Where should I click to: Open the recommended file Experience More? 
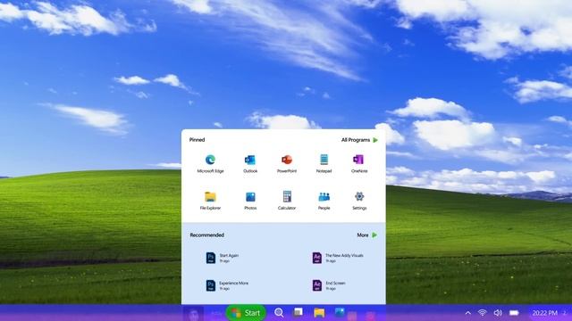(x=227, y=285)
